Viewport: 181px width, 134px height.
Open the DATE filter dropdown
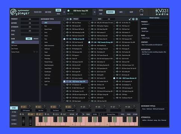point(109,19)
